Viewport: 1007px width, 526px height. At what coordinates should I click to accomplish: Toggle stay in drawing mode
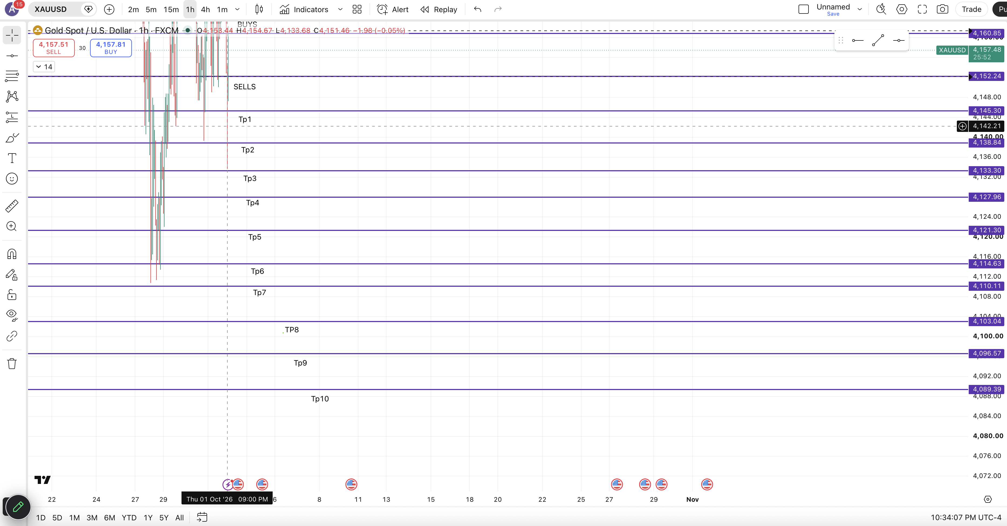[12, 275]
